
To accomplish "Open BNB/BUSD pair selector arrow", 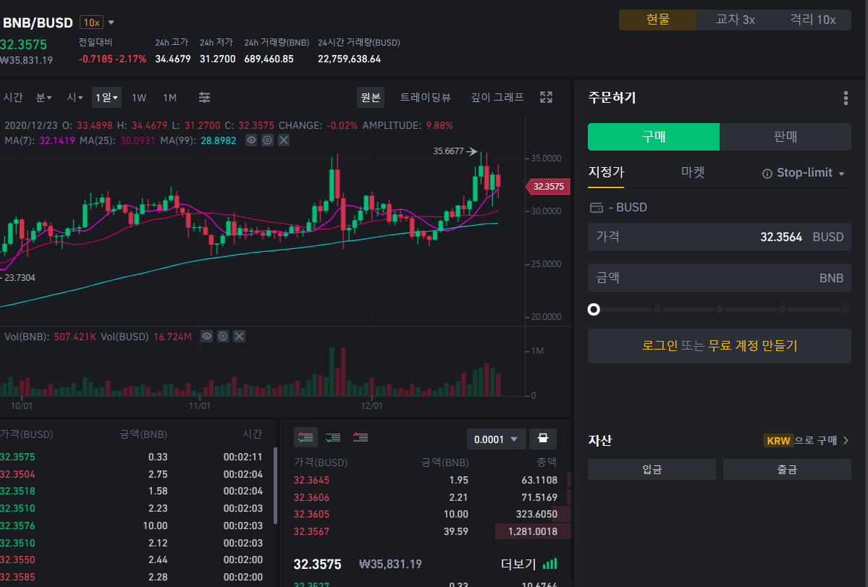I will click(x=111, y=22).
